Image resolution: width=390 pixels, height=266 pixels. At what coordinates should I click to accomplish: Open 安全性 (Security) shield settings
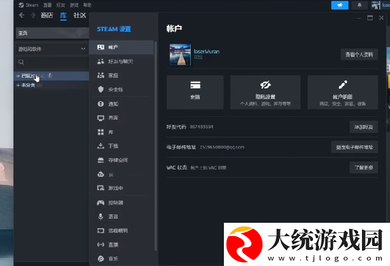[x=122, y=89]
